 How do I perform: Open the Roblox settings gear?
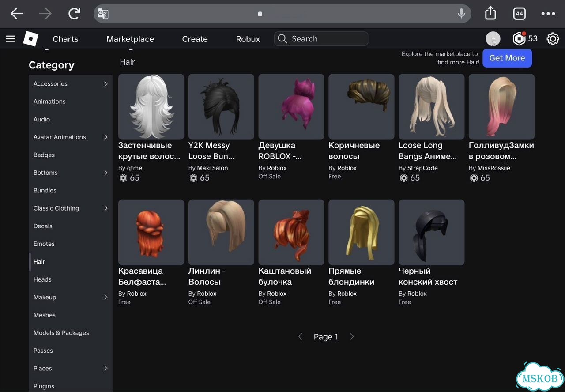pos(553,39)
